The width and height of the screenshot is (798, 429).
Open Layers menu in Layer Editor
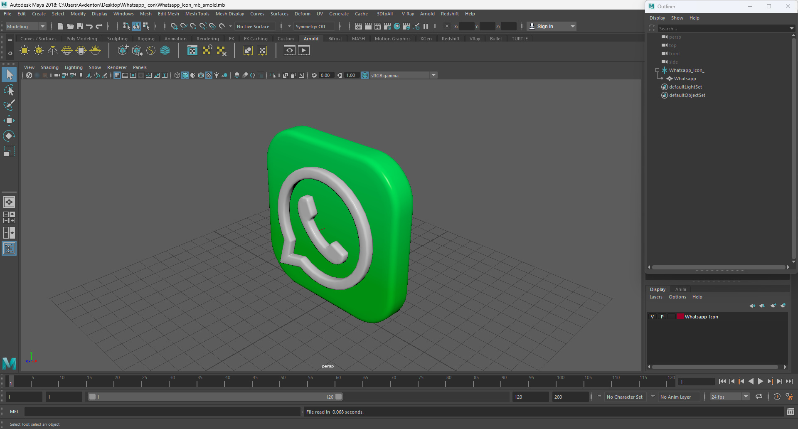click(x=656, y=297)
